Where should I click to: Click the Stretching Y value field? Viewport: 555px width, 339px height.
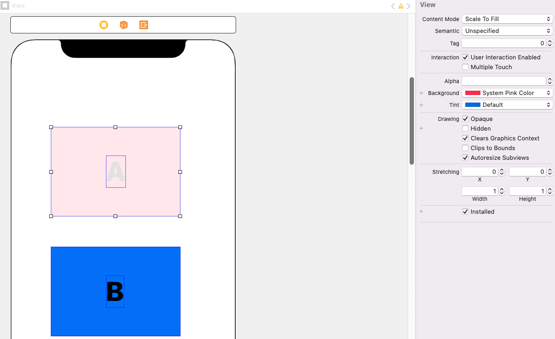click(x=528, y=172)
